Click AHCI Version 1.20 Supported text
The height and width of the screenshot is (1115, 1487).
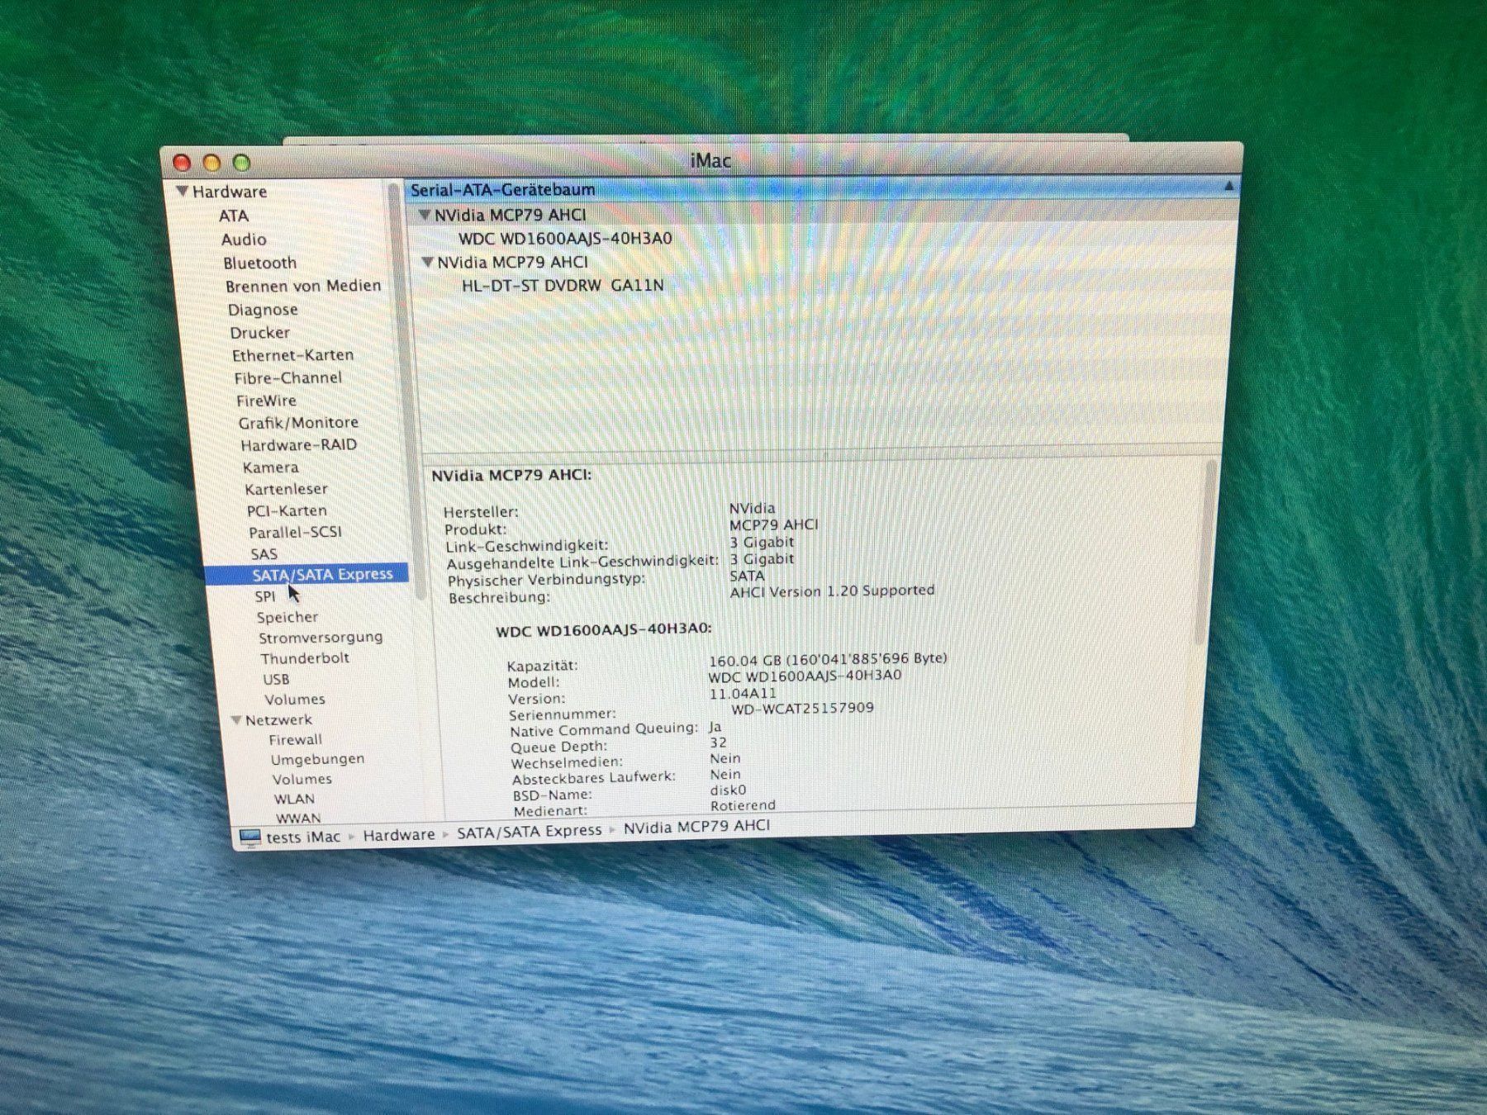point(832,591)
